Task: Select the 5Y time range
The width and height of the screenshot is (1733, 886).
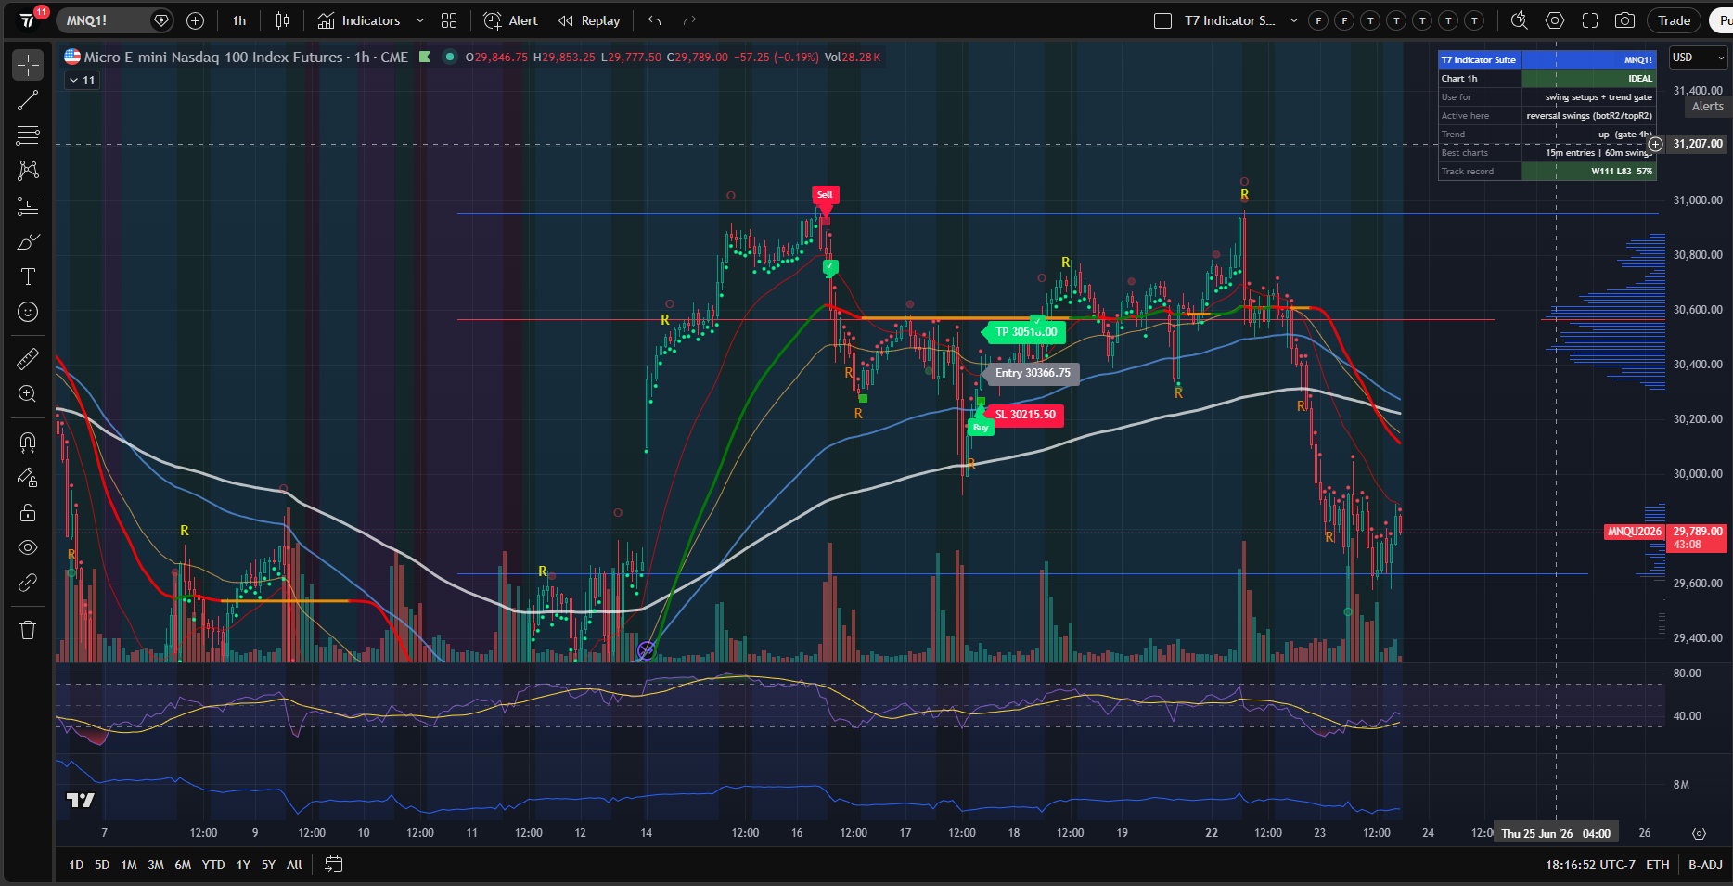Action: point(268,865)
